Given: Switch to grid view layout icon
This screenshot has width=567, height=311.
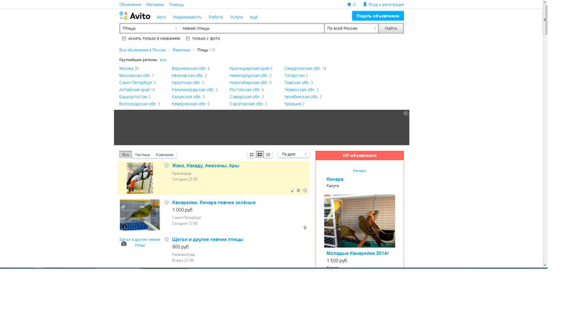Looking at the screenshot, I should pyautogui.click(x=252, y=154).
